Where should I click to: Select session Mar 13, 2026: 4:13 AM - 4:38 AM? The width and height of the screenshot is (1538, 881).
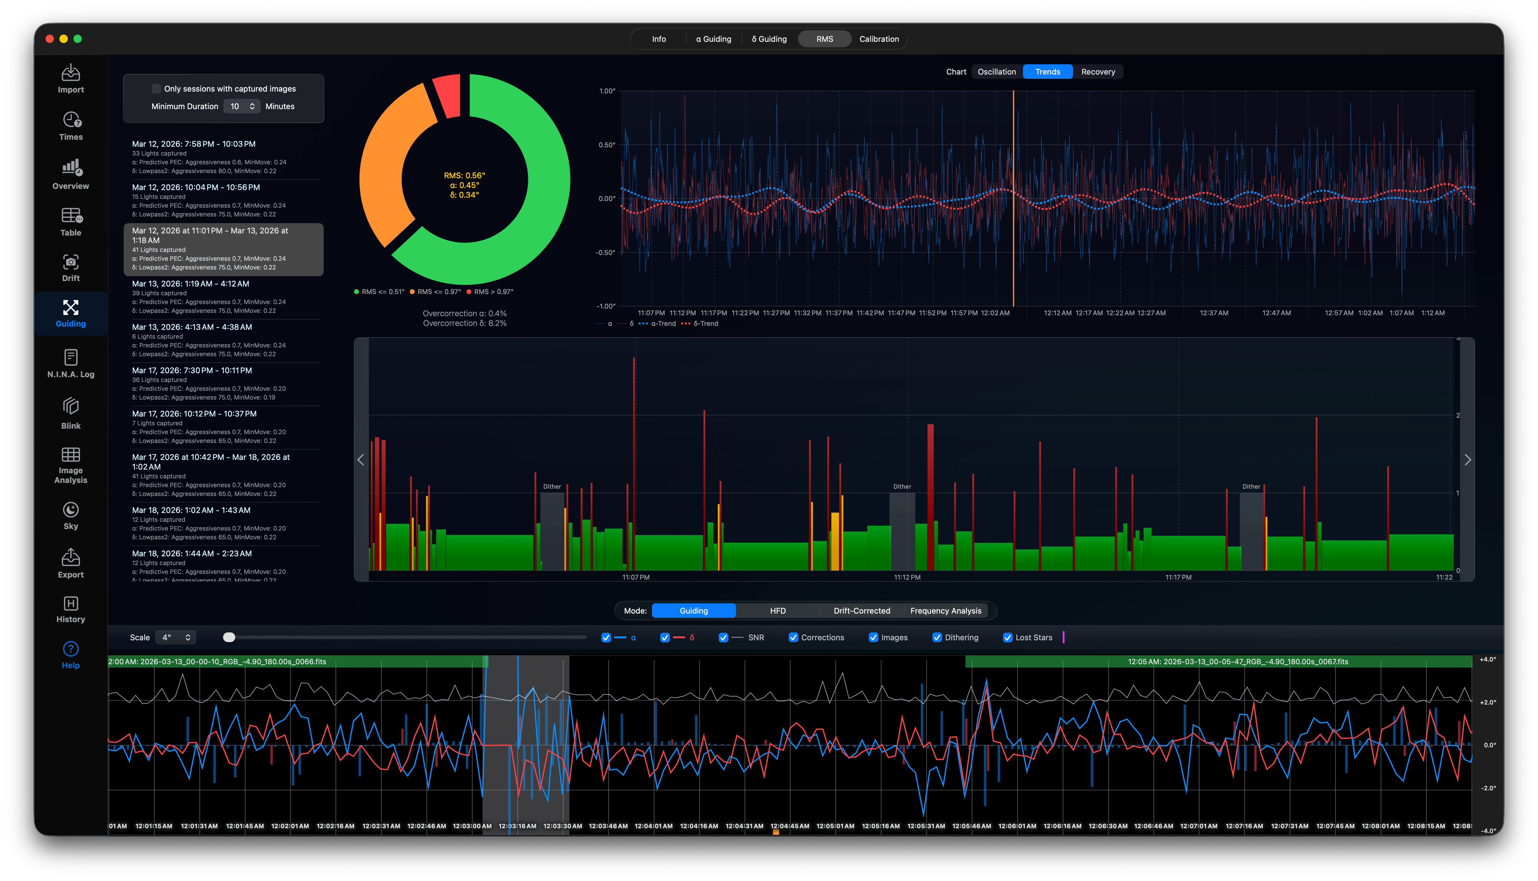tap(223, 341)
